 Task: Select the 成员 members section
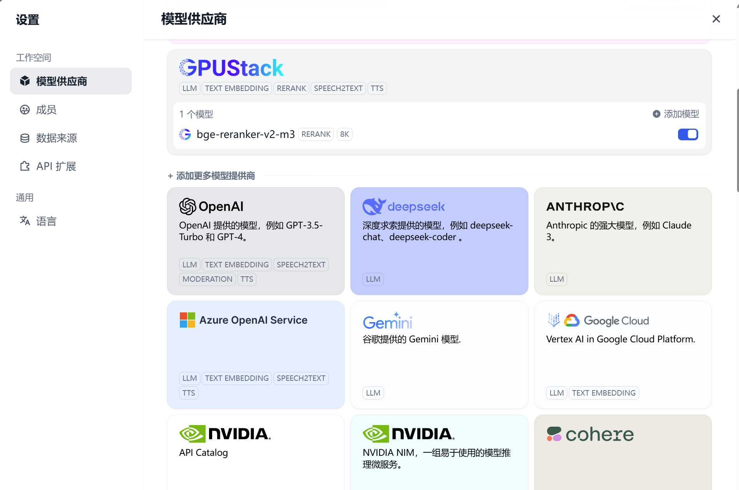pyautogui.click(x=46, y=110)
